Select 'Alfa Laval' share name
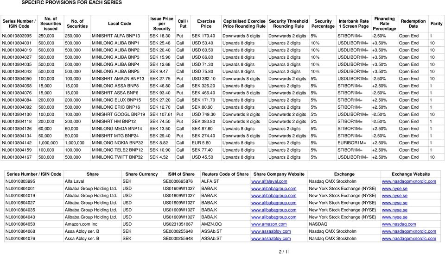445x254 pixels. click(x=74, y=181)
